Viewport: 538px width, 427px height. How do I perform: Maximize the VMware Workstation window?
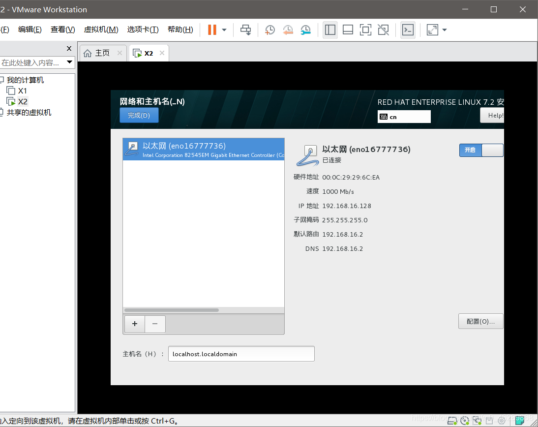494,9
